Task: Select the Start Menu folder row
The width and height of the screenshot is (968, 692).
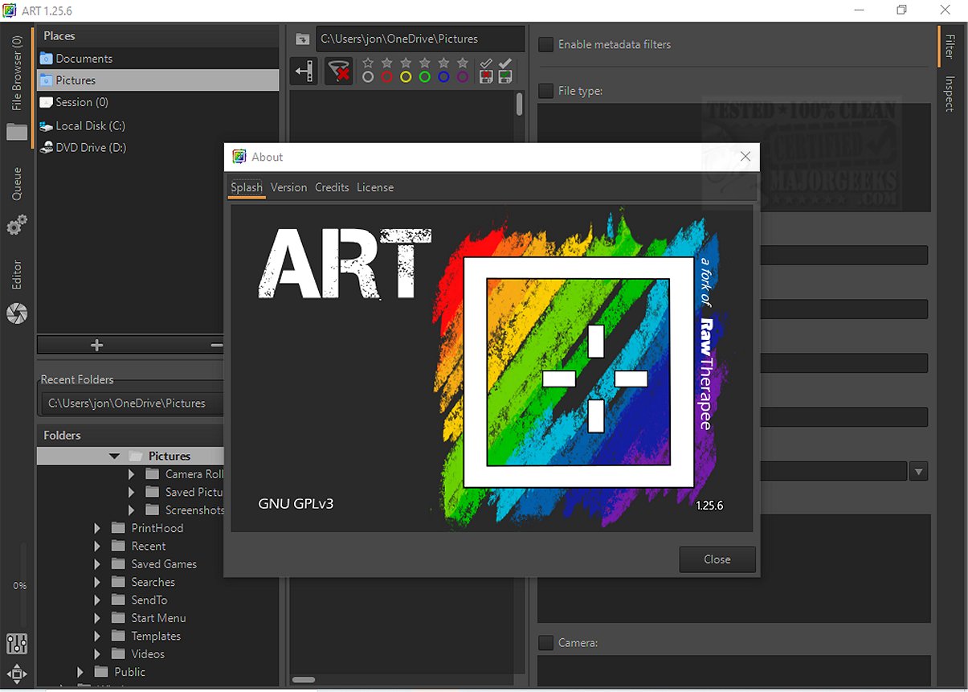Action: 158,618
